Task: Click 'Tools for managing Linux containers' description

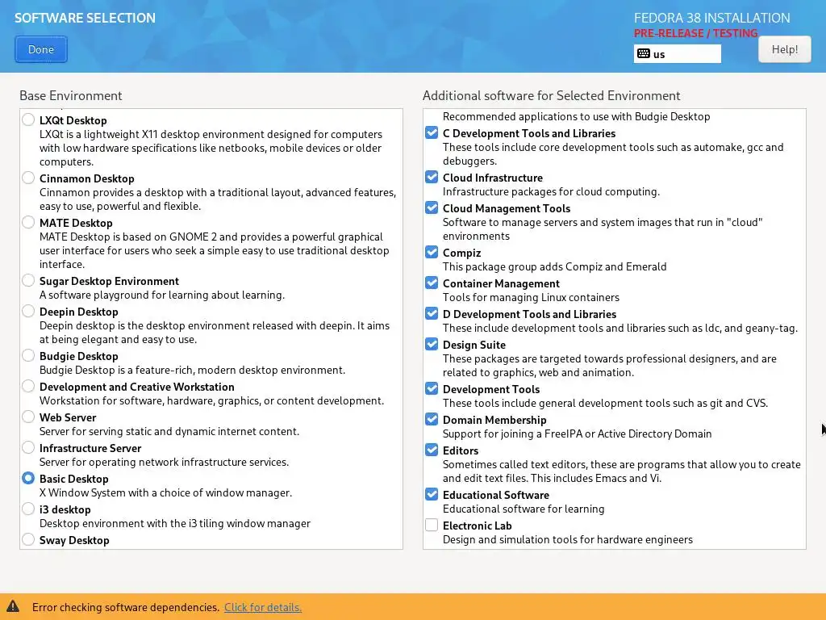Action: (531, 297)
